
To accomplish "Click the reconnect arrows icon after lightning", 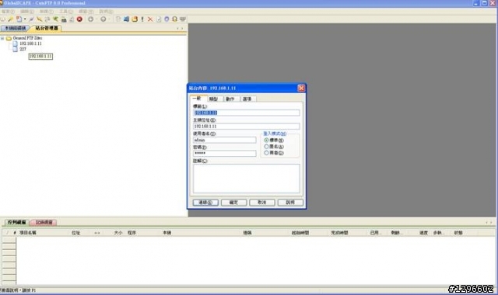I will click(x=47, y=19).
